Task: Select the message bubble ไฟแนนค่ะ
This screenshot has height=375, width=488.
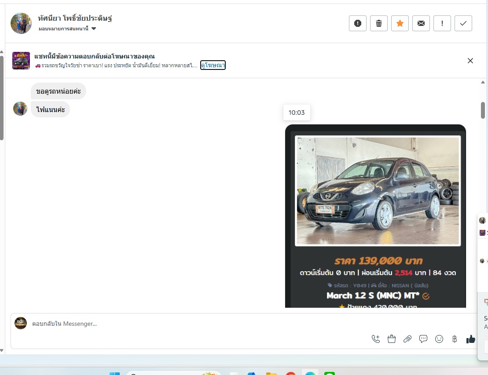Action: (x=51, y=109)
